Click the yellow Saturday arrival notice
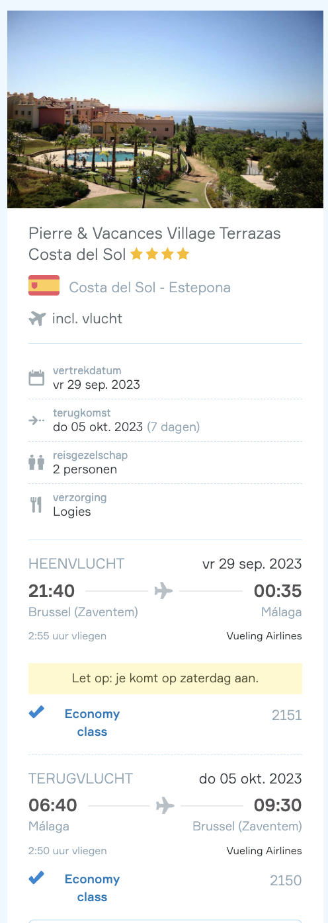 [x=165, y=678]
